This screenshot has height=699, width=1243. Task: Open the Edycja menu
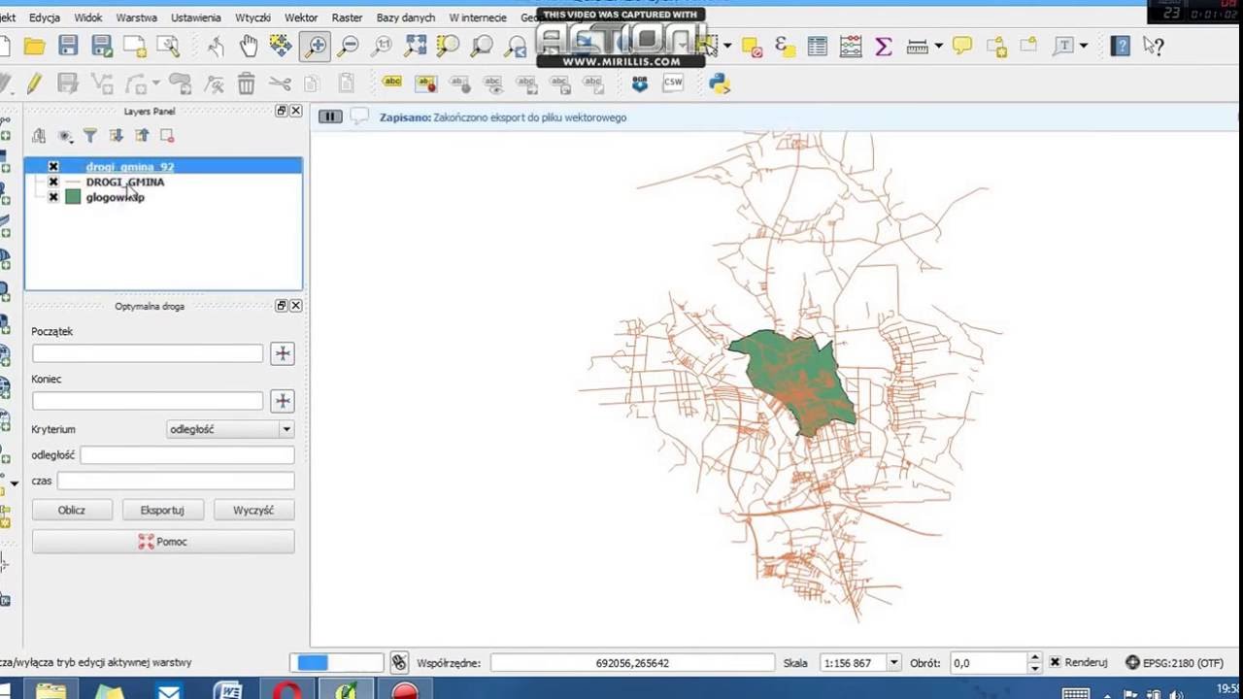point(45,17)
